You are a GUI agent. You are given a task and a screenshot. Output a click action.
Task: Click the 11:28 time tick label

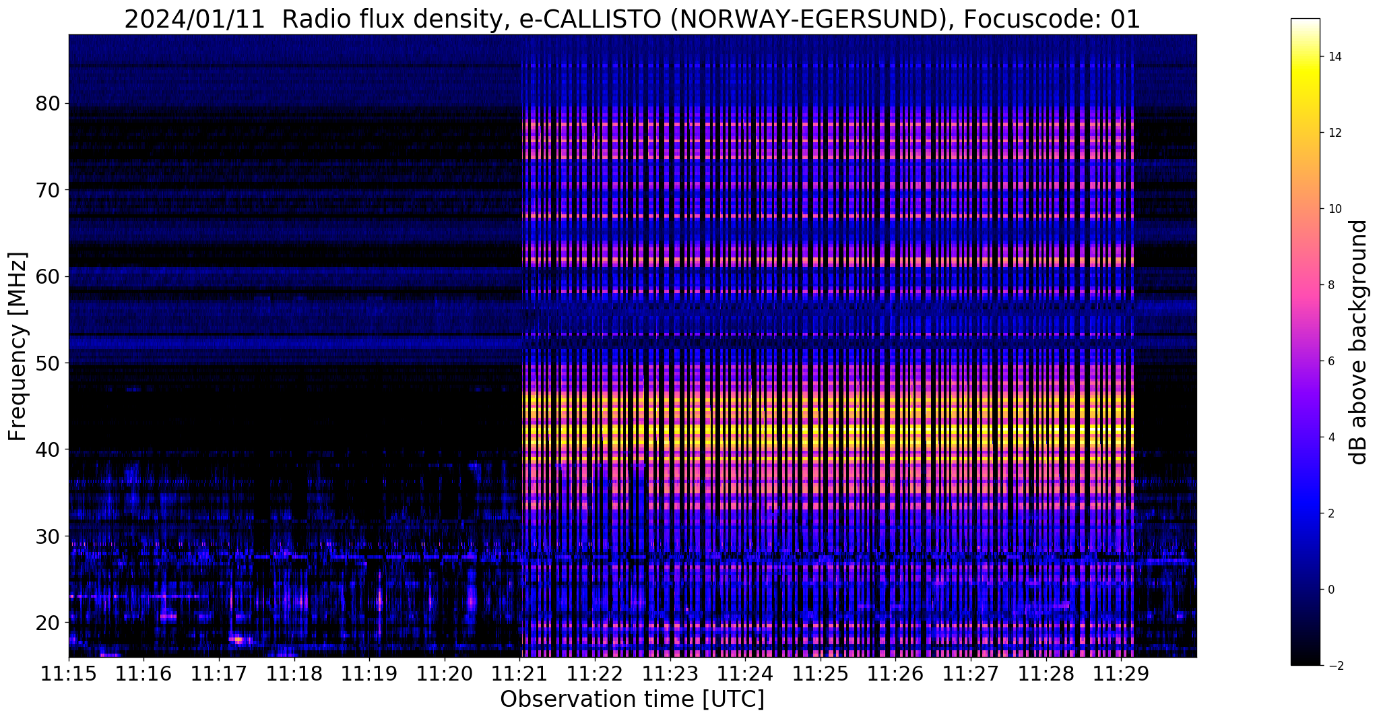click(x=1045, y=674)
